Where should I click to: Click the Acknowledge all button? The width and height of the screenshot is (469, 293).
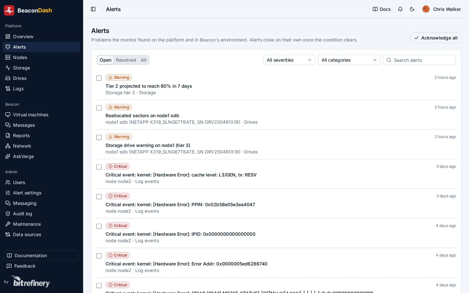point(436,38)
